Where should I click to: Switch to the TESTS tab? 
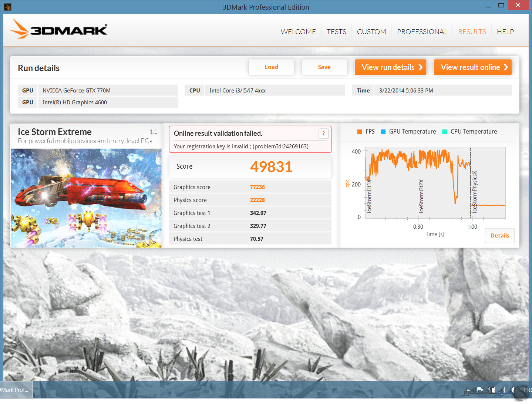[x=336, y=32]
